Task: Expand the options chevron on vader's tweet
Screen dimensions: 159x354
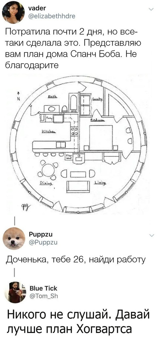Action: click(x=151, y=10)
